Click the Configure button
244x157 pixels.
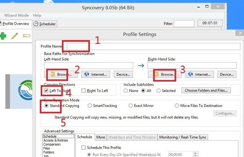coord(225,113)
